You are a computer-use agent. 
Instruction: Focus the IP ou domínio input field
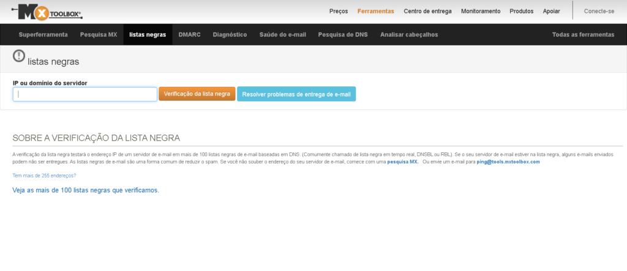(85, 94)
